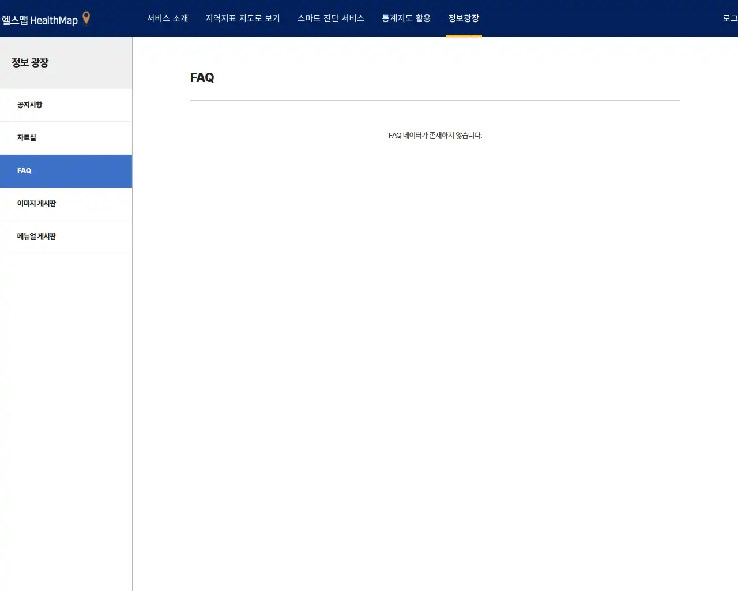The image size is (738, 591).
Task: Click the FAQ empty data message
Action: tap(435, 135)
